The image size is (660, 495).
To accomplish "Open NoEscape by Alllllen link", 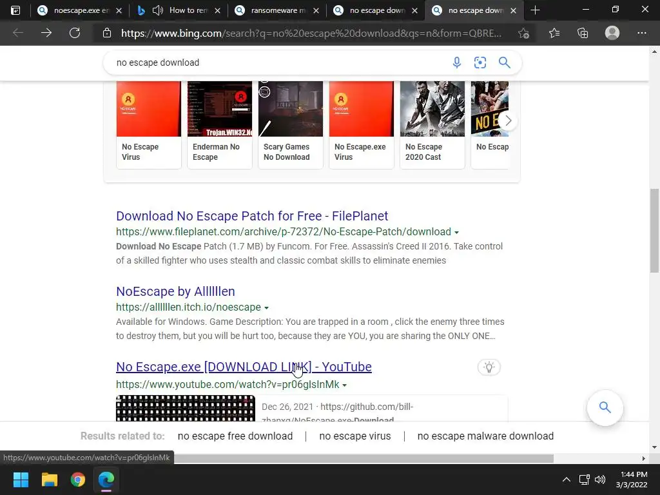I will point(175,291).
